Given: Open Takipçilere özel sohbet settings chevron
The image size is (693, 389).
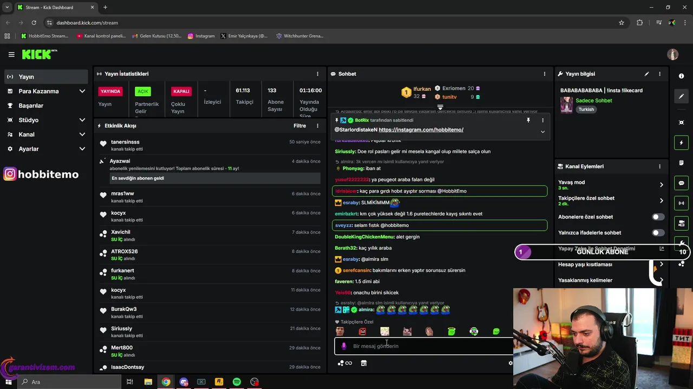Looking at the screenshot, I should tap(661, 200).
